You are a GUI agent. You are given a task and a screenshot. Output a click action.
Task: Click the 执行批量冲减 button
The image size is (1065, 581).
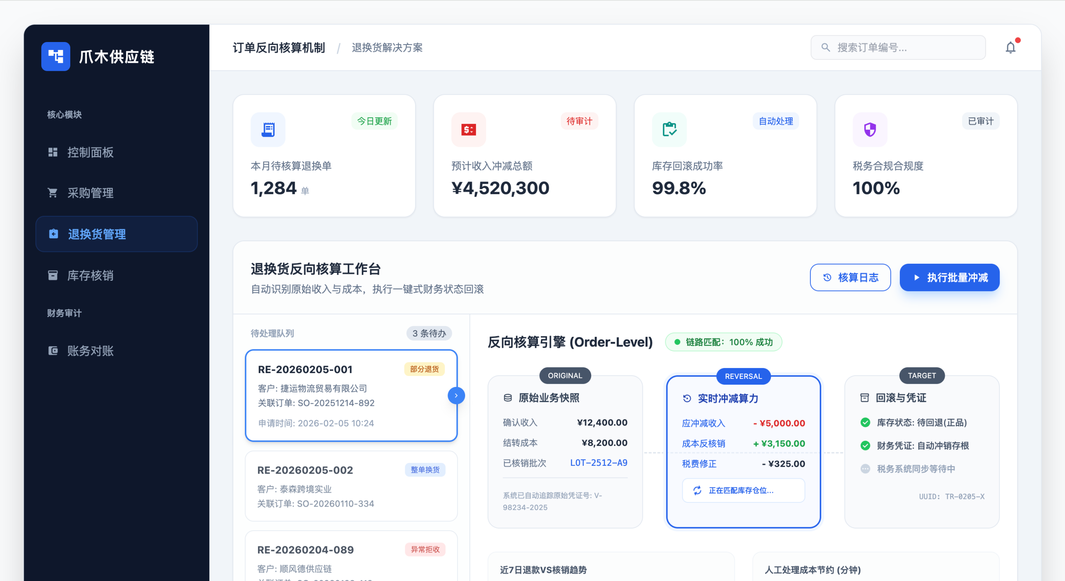pos(949,277)
